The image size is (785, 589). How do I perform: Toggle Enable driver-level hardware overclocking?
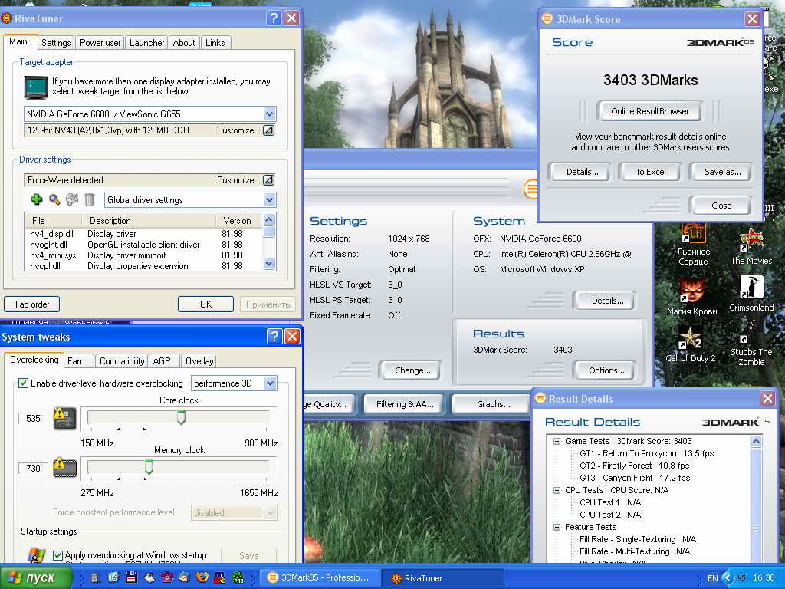coord(23,383)
